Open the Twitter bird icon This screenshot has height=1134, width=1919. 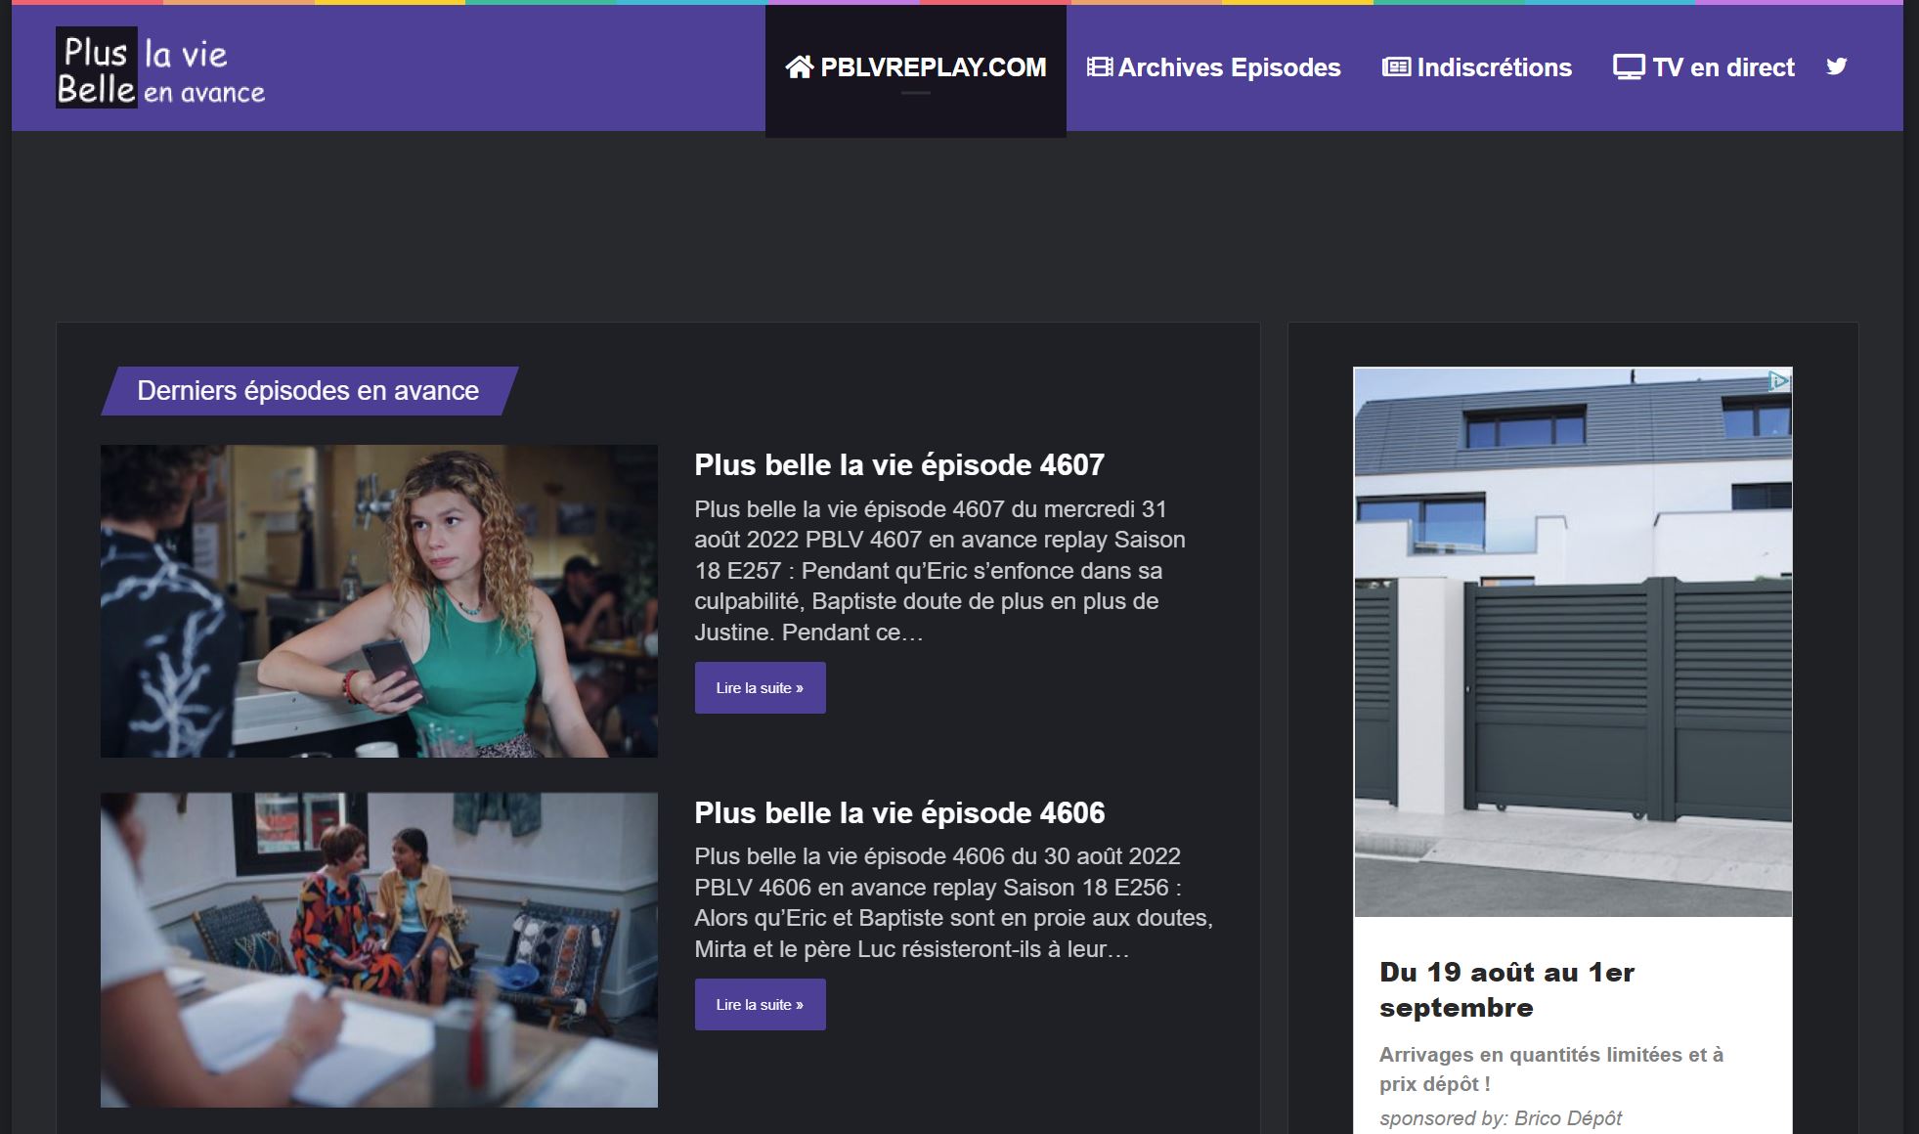1837,66
